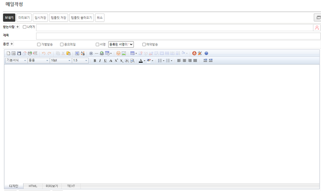This screenshot has width=321, height=191.
Task: Open the 10pt font size dropdown
Action: 61,61
